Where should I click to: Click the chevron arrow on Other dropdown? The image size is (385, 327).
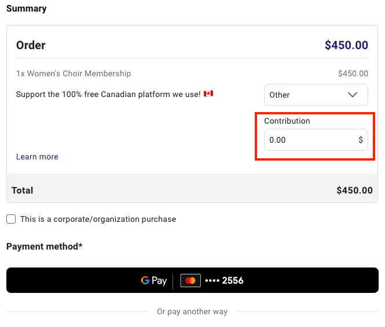(x=353, y=95)
